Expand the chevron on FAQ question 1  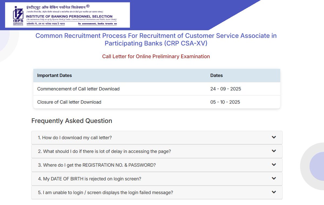click(274, 137)
